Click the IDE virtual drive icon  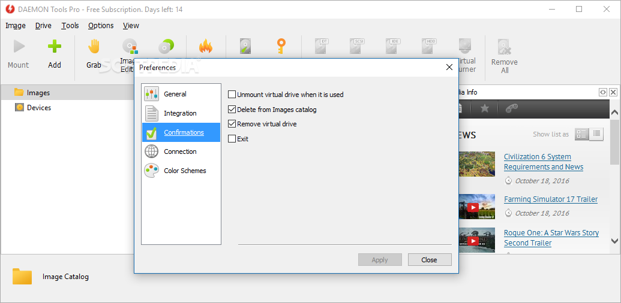point(393,46)
